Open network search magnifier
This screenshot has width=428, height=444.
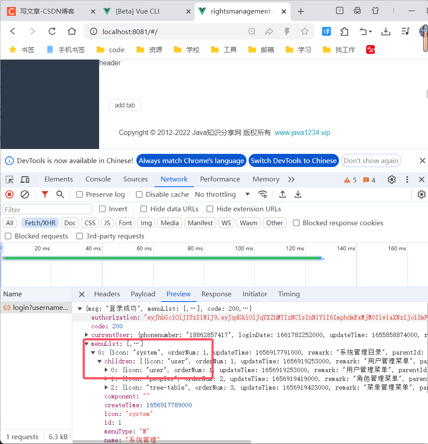pos(60,195)
